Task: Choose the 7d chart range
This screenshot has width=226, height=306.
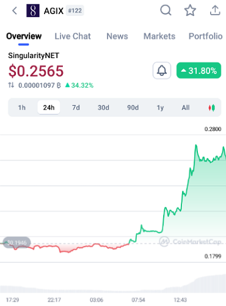Action: [x=76, y=108]
